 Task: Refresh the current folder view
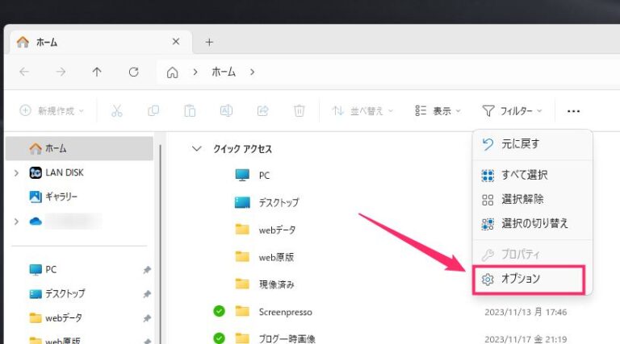pyautogui.click(x=134, y=72)
